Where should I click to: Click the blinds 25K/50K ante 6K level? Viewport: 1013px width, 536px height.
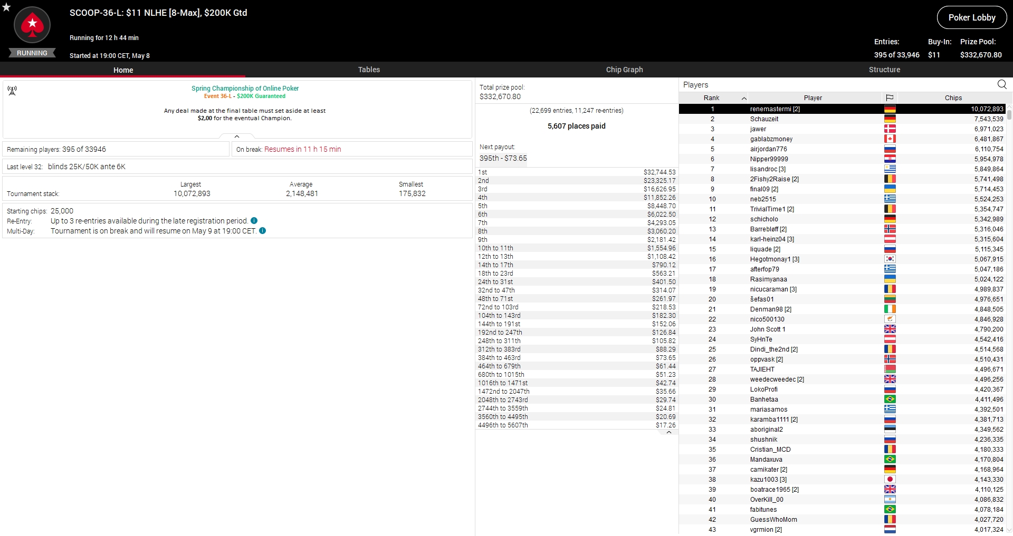click(x=87, y=167)
